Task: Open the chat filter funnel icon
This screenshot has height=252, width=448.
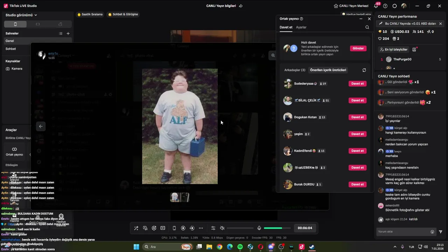Action: click(441, 232)
